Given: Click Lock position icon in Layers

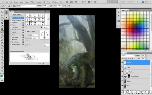Looking at the screenshot, I should pyautogui.click(x=130, y=59).
